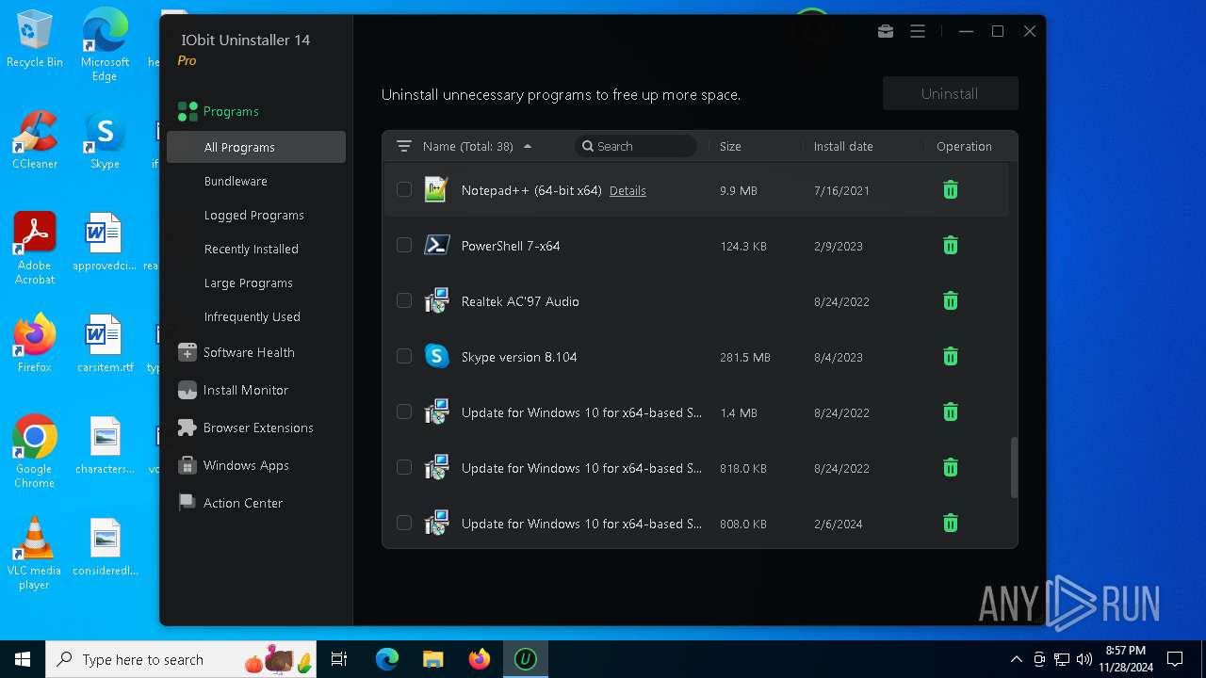The width and height of the screenshot is (1206, 678).
Task: Check the Skype version 8.104 checkbox
Action: click(x=404, y=356)
